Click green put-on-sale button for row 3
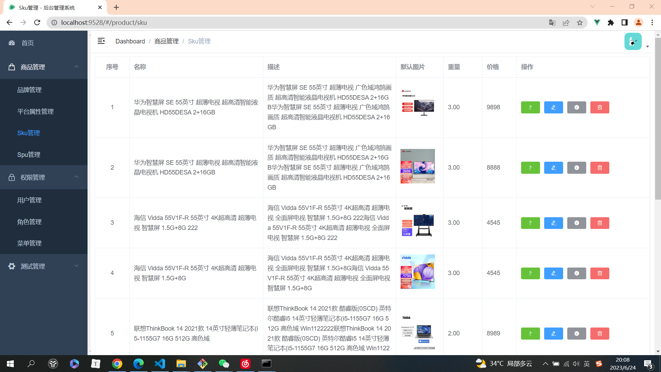 530,223
